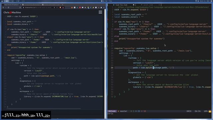Click the date text in top panel

pos(205,1)
